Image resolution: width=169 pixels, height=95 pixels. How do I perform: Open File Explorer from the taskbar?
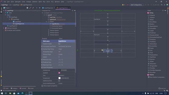click(10, 93)
